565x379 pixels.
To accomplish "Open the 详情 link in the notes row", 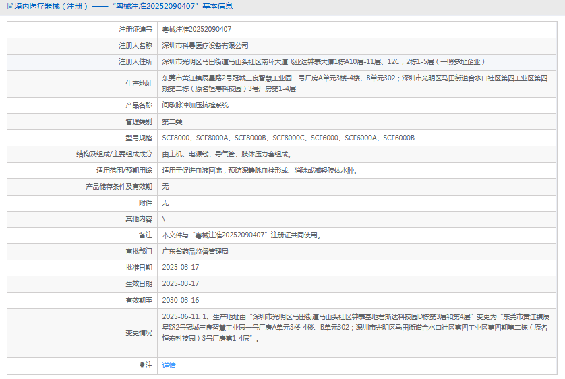I will click(x=169, y=366).
